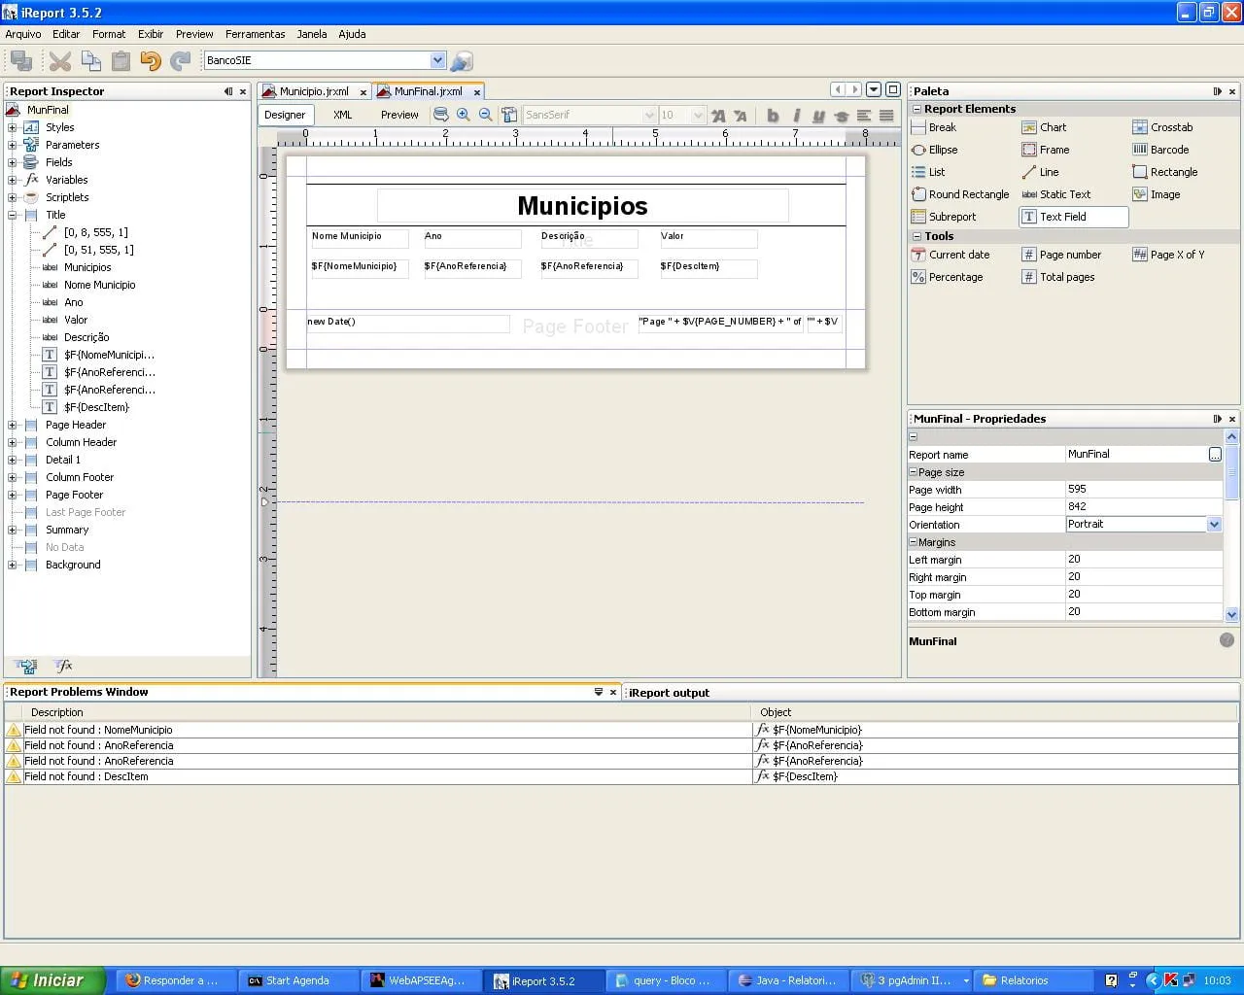1244x995 pixels.
Task: Open the Orientation dropdown
Action: (x=1214, y=525)
